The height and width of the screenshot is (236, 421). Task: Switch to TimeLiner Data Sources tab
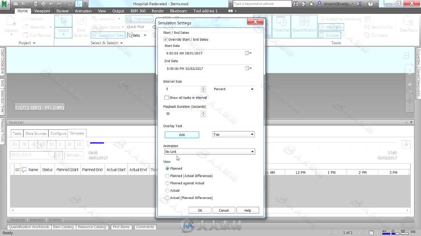36,133
